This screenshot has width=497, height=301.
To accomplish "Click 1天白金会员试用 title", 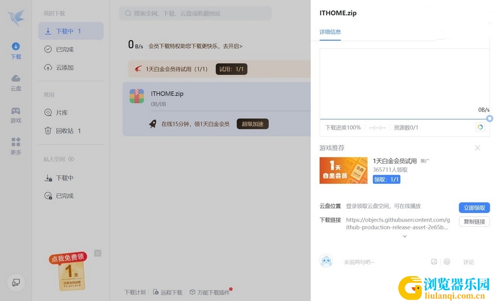I will [x=395, y=161].
